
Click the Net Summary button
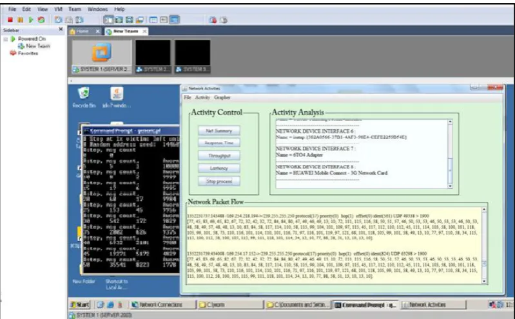[x=219, y=131]
